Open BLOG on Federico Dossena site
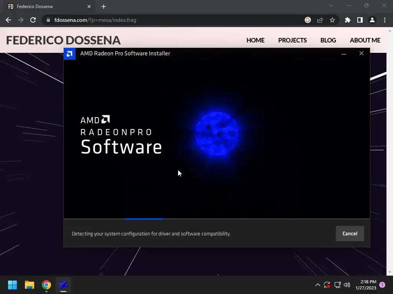This screenshot has height=294, width=393. click(x=328, y=40)
